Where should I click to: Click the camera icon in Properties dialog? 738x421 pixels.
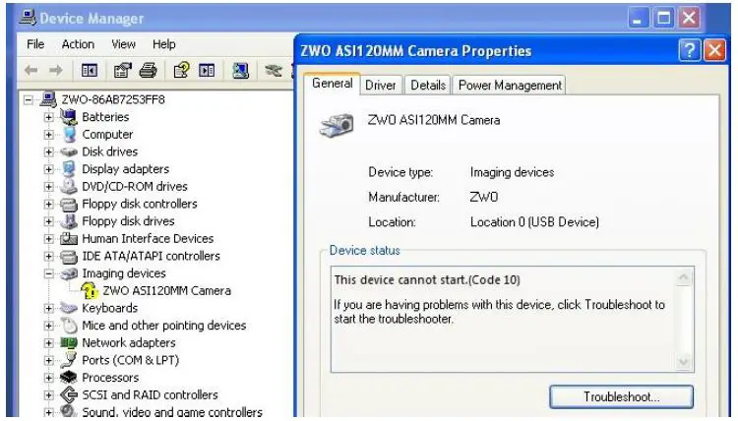pyautogui.click(x=337, y=124)
